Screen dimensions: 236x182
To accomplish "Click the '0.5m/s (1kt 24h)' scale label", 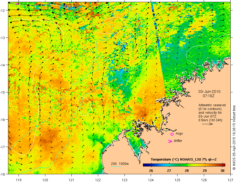I will tap(210, 120).
